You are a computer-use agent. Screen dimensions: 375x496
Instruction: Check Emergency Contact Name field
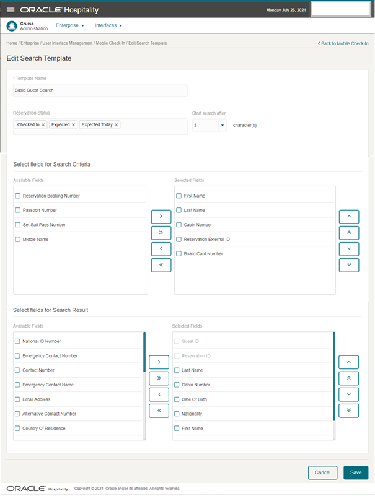[17, 385]
